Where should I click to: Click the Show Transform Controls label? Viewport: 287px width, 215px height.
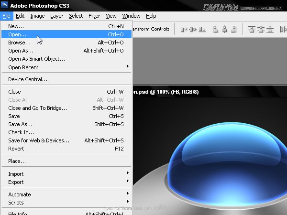(x=151, y=29)
